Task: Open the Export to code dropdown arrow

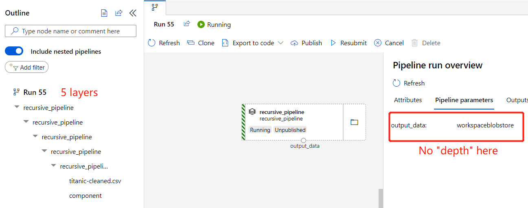Action: [x=280, y=43]
